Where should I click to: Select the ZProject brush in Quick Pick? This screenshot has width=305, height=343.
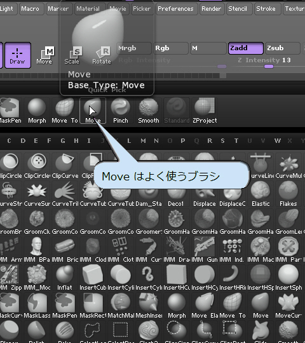(x=205, y=111)
